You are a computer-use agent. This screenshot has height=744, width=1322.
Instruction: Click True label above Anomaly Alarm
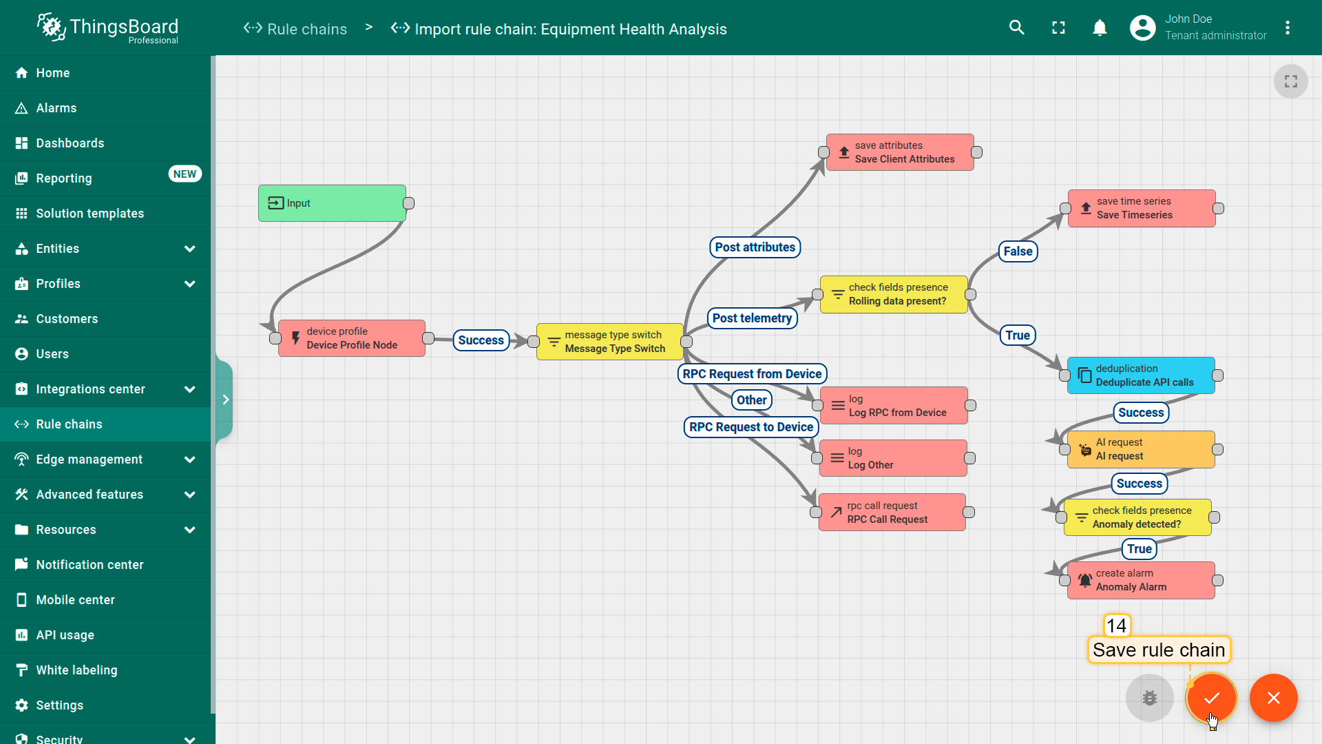pyautogui.click(x=1140, y=549)
